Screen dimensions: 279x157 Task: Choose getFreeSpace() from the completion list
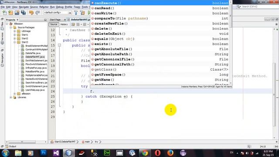tap(160, 75)
